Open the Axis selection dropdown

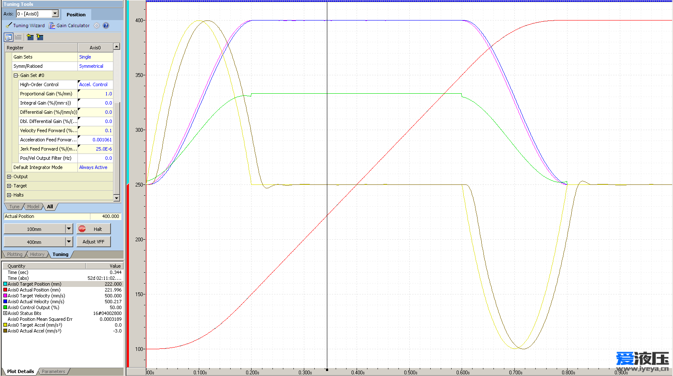click(55, 14)
